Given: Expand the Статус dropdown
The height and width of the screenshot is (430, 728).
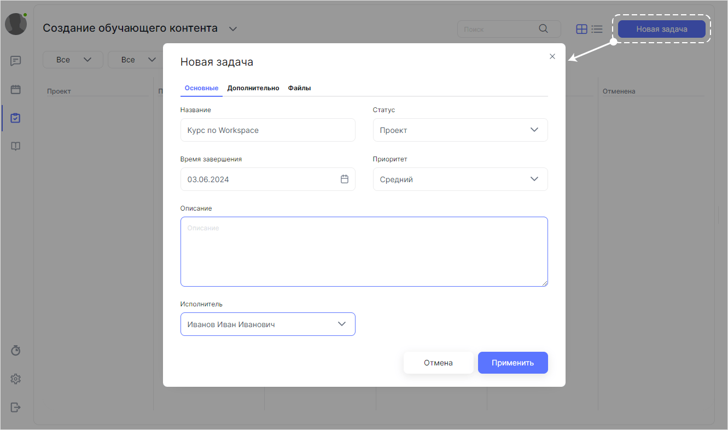Looking at the screenshot, I should (x=534, y=130).
